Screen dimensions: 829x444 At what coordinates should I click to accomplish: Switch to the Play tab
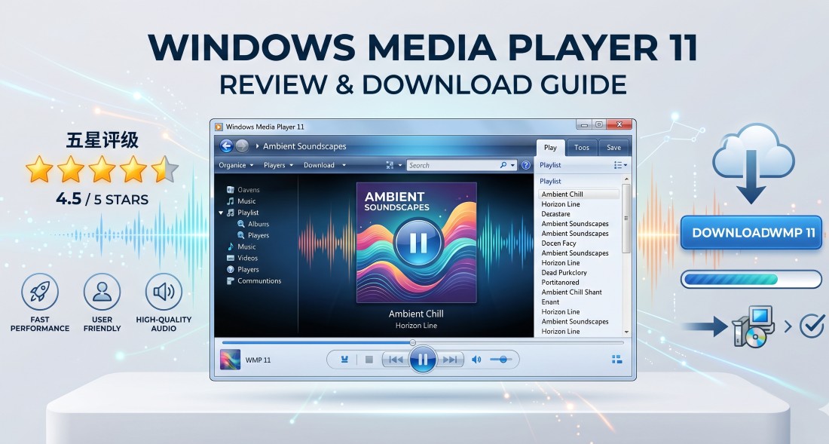point(550,148)
